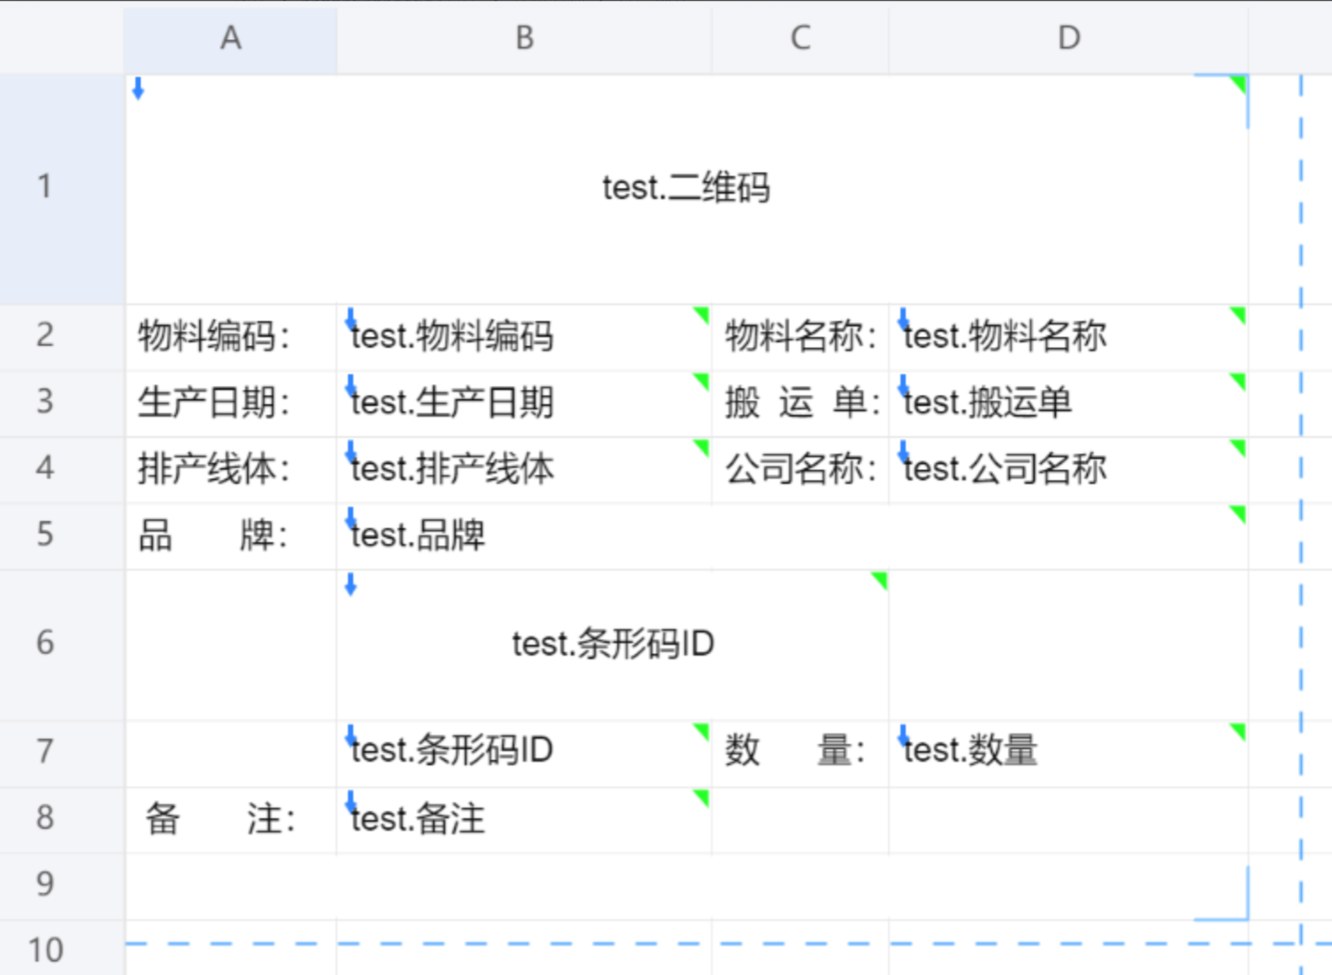Select the test.物料名称 cell
Screen dimensions: 1332x975
click(x=1068, y=337)
